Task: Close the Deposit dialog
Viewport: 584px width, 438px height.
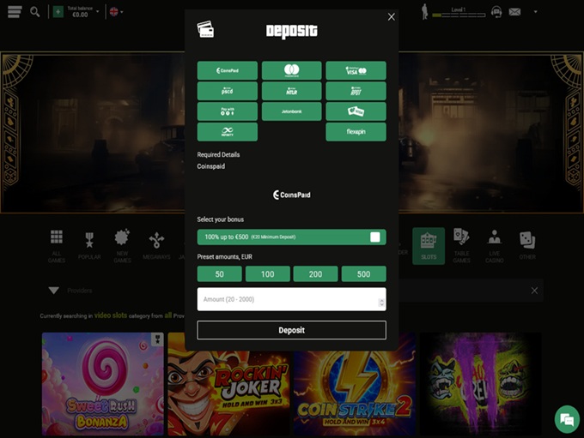Action: tap(392, 16)
